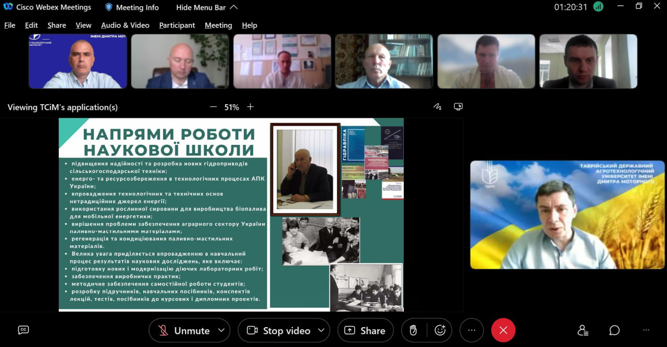Restore the Webex window size
Image resolution: width=667 pixels, height=347 pixels.
click(x=639, y=6)
